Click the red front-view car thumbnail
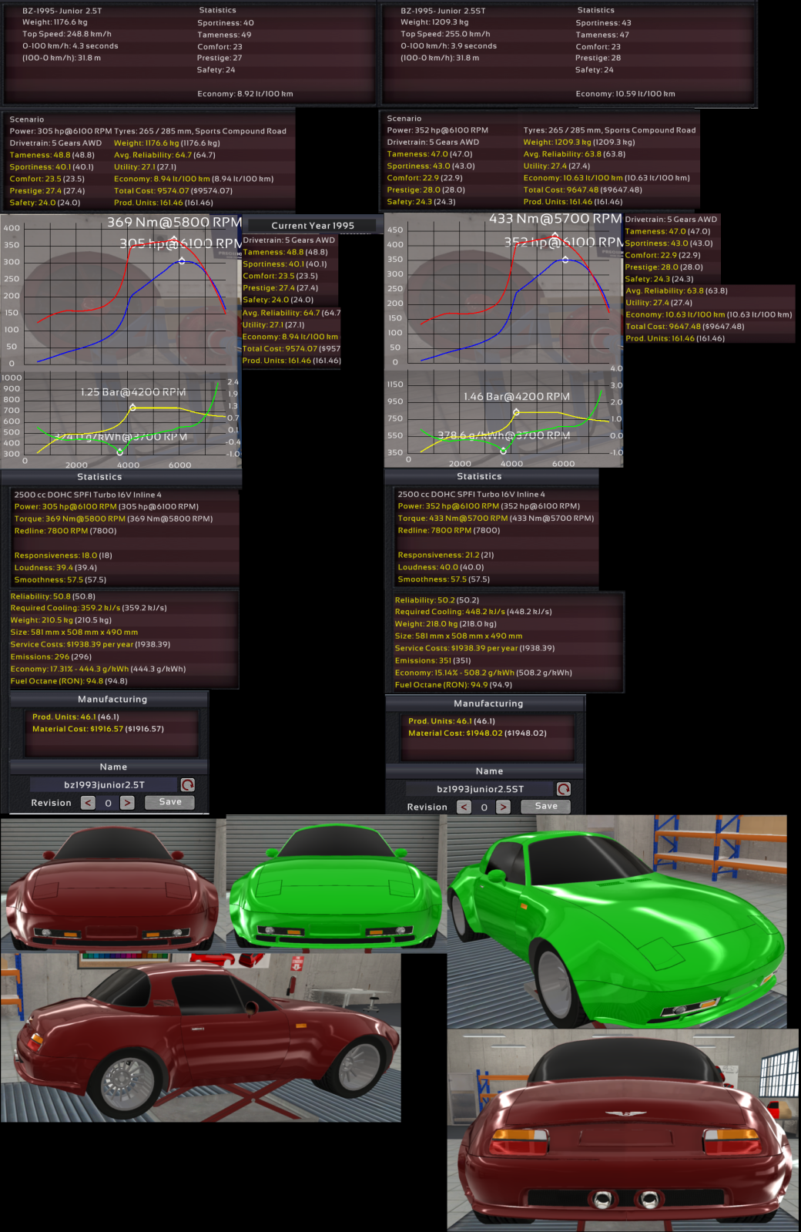This screenshot has width=801, height=1232. (110, 885)
